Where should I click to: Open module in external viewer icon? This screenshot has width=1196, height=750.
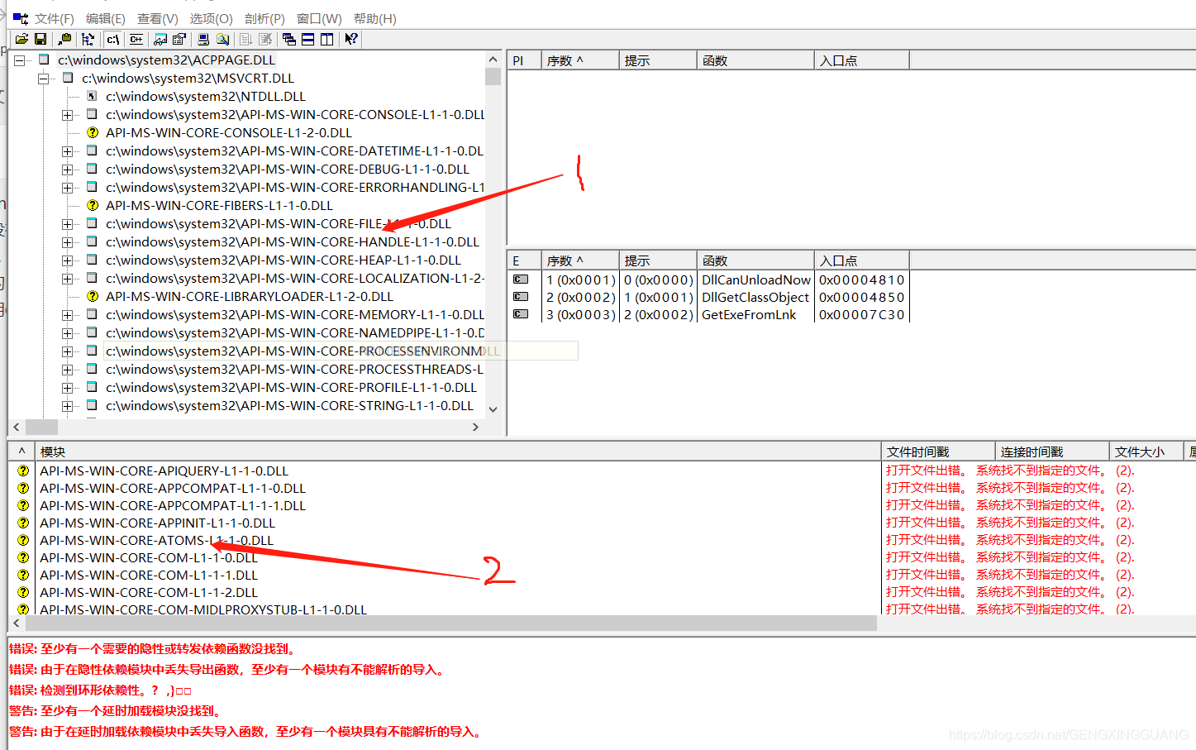click(x=160, y=39)
